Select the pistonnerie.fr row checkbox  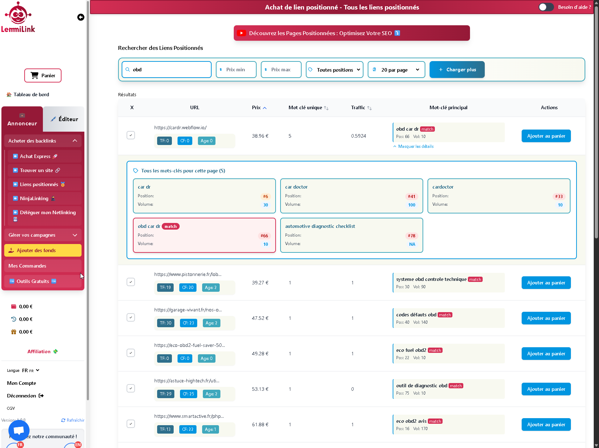pos(131,282)
